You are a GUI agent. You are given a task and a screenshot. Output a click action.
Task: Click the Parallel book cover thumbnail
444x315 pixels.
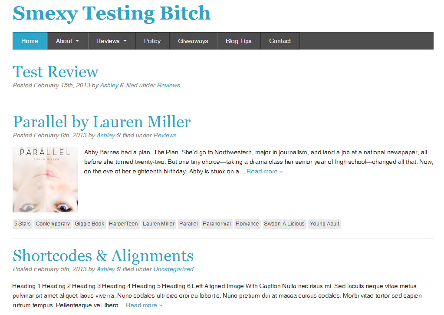click(x=45, y=180)
